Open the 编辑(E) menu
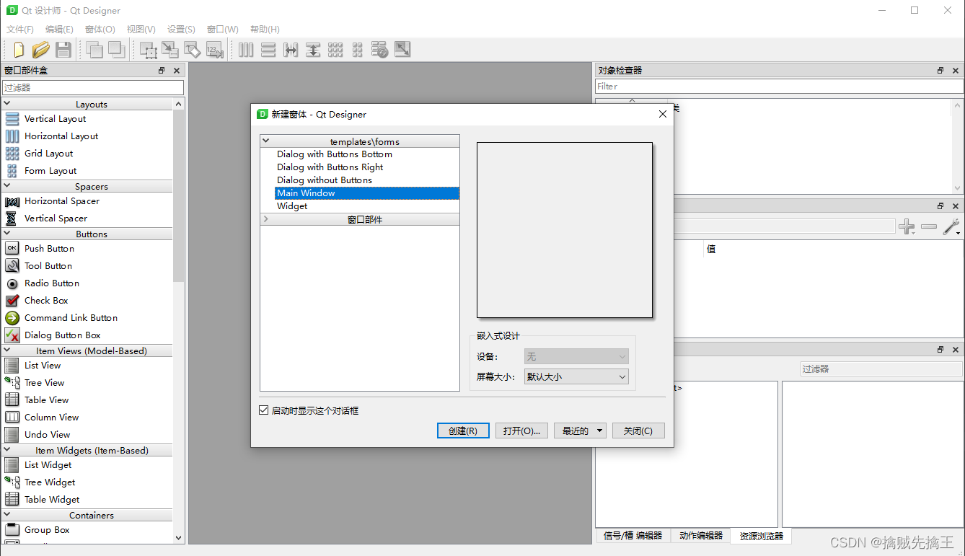The width and height of the screenshot is (965, 556). click(x=59, y=30)
